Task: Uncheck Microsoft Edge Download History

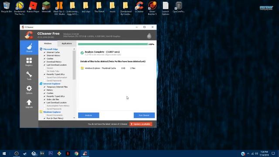Action: click(44, 62)
